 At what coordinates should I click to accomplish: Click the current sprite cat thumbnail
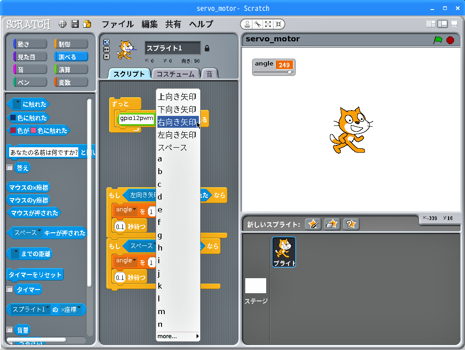tap(126, 50)
